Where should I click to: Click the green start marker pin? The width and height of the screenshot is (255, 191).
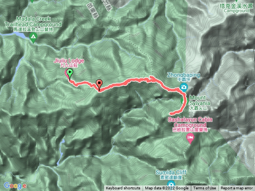pyautogui.click(x=70, y=74)
